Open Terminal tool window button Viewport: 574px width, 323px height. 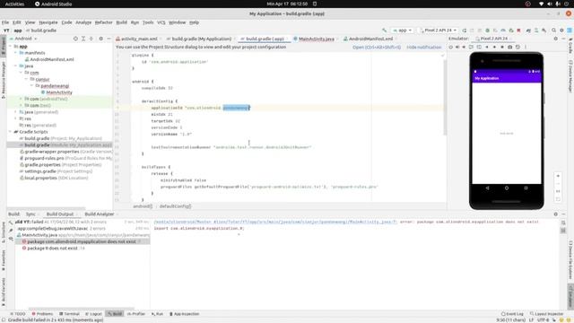[x=69, y=314]
